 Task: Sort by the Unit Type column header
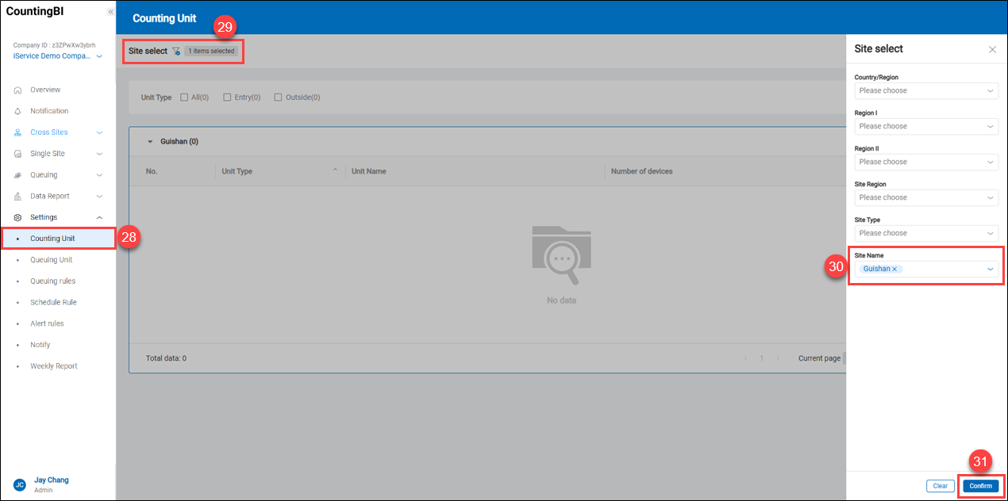[237, 171]
